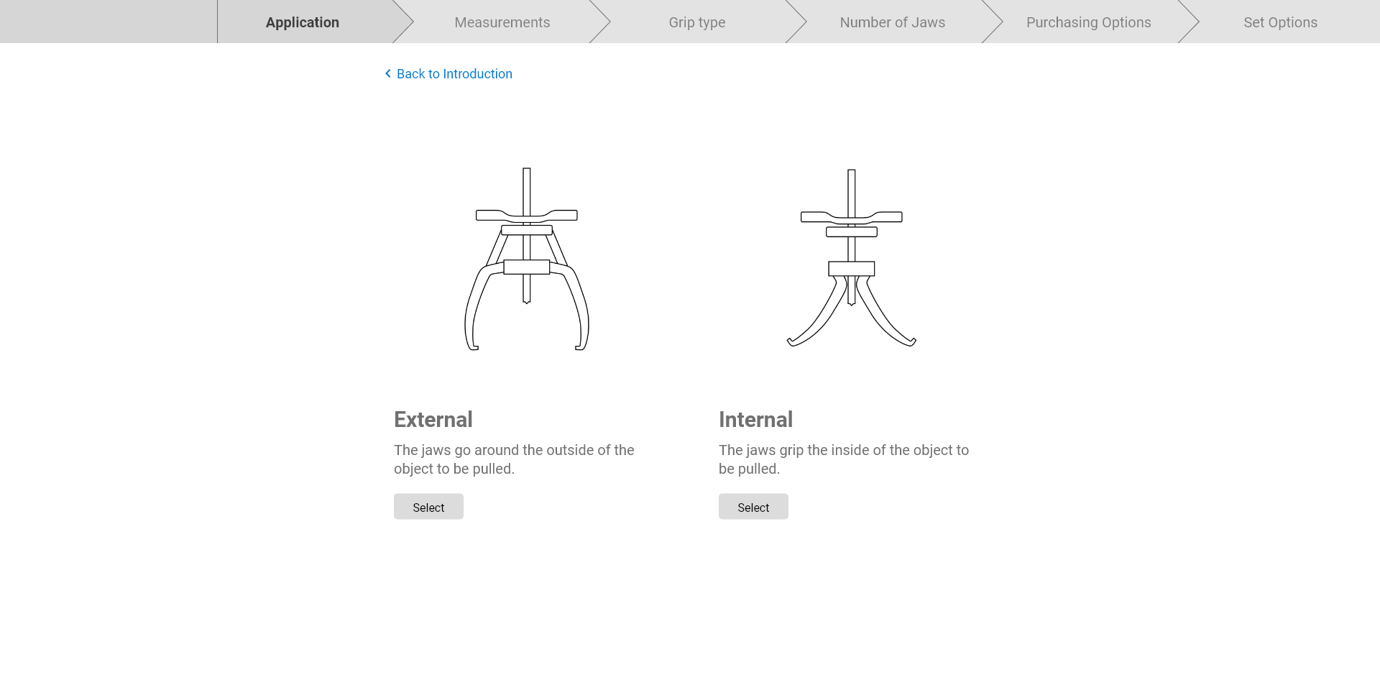Open the Set Options step
Image resolution: width=1380 pixels, height=698 pixels.
click(1280, 22)
